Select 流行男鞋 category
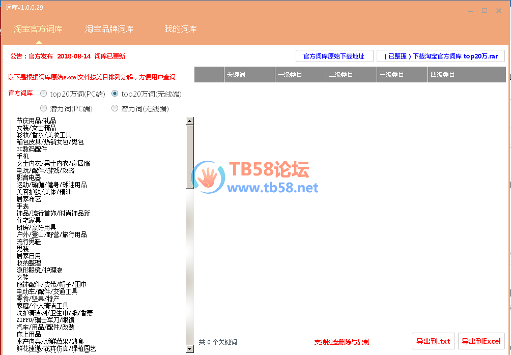The width and height of the screenshot is (511, 355). pos(29,242)
